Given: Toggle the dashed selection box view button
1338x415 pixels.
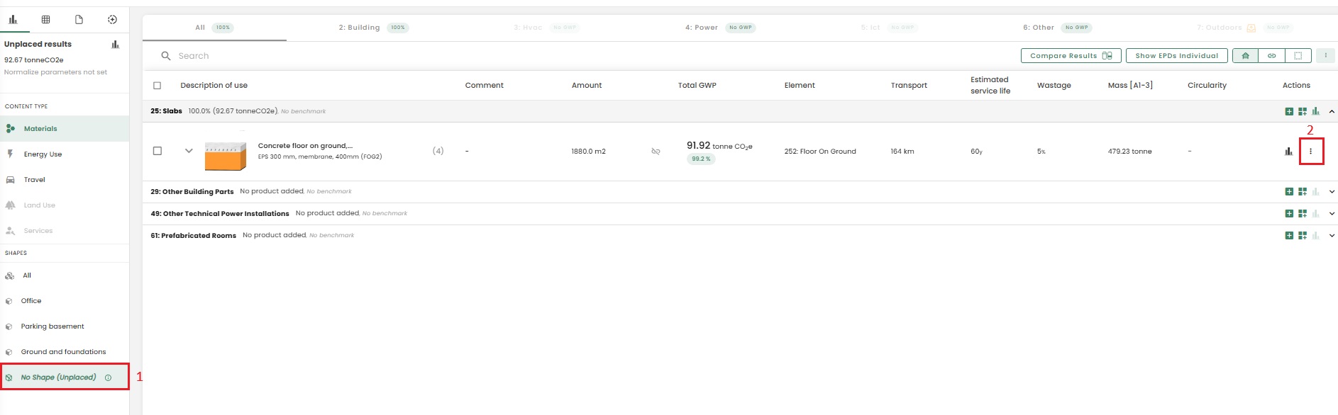Looking at the screenshot, I should pyautogui.click(x=1298, y=56).
